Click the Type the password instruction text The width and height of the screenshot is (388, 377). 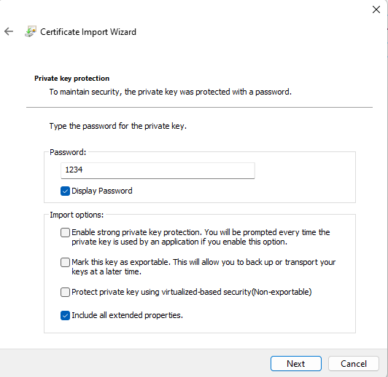[x=118, y=126]
